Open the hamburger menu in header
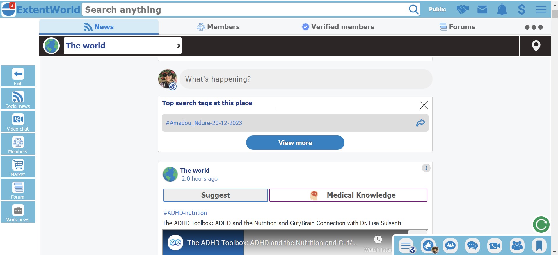Screen dimensions: 558x255 [x=541, y=10]
